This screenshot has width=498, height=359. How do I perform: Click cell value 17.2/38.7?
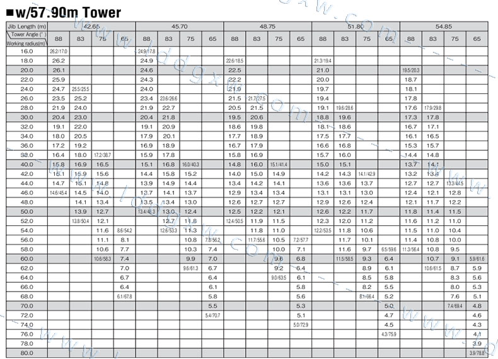[x=102, y=155]
